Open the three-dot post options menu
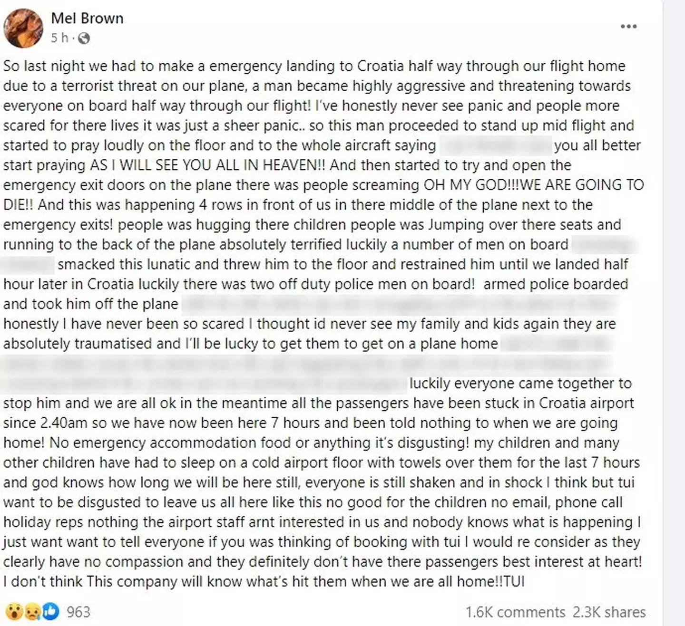685x626 pixels. click(x=628, y=27)
